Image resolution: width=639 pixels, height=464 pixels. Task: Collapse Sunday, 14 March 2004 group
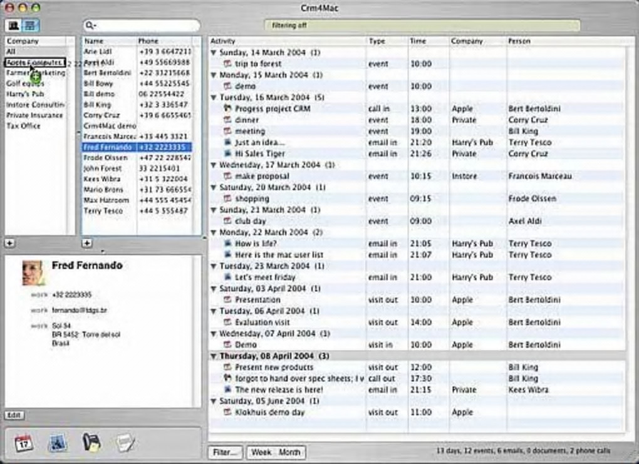pos(214,53)
